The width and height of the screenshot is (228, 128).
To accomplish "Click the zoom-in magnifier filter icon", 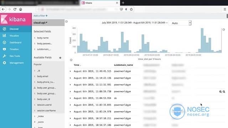I will pyautogui.click(x=221, y=92).
